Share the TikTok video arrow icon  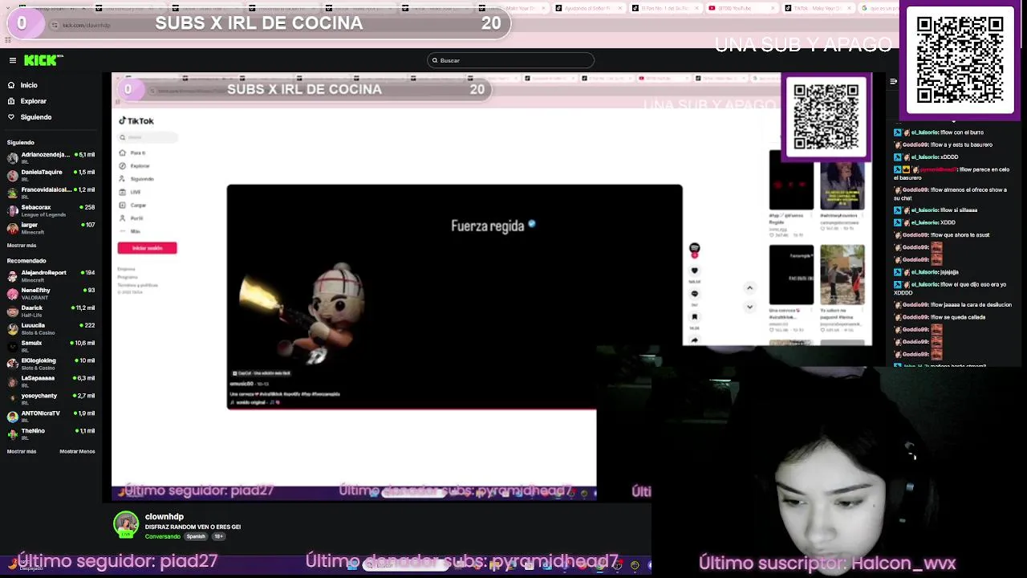[x=695, y=340]
